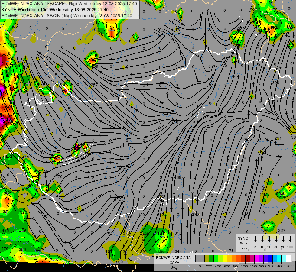This screenshot has height=272, width=296.
Task: Pick the cyan swatch in CAPE legend
Action: pos(279,258)
